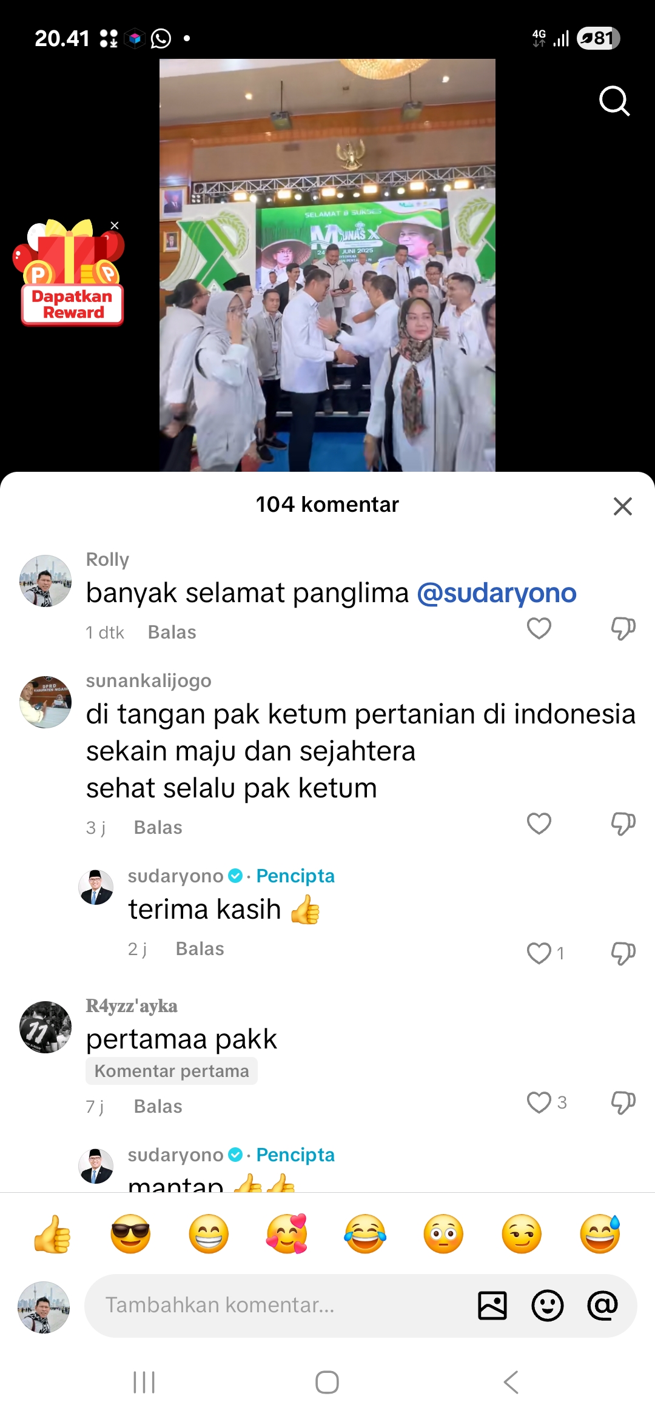Screen dimensions: 655x1419
Task: Tap Balas under sunankalijogo's comment
Action: (x=158, y=828)
